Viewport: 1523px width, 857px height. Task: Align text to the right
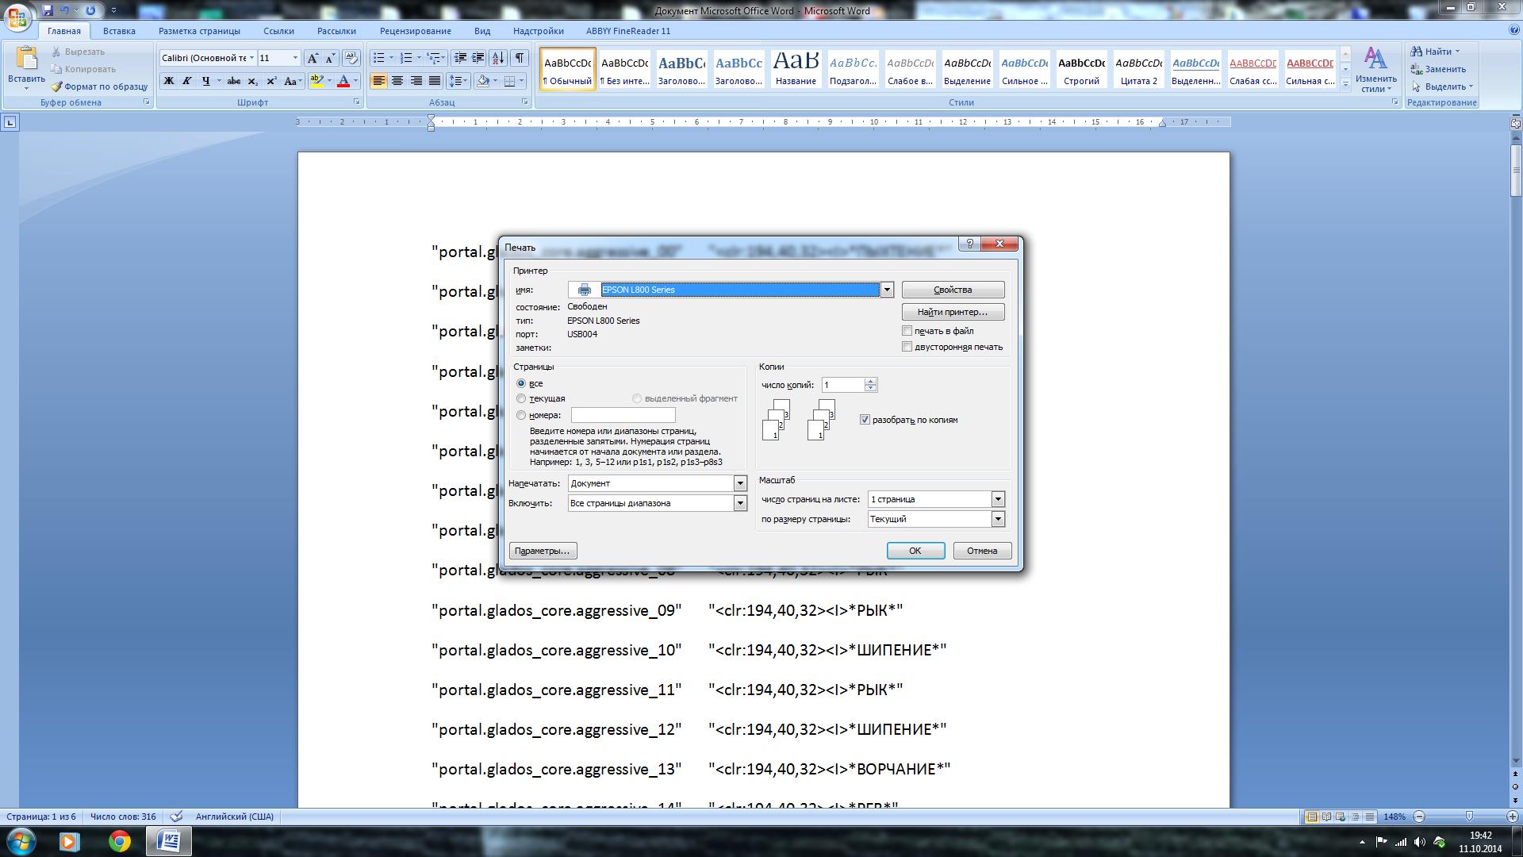point(416,81)
